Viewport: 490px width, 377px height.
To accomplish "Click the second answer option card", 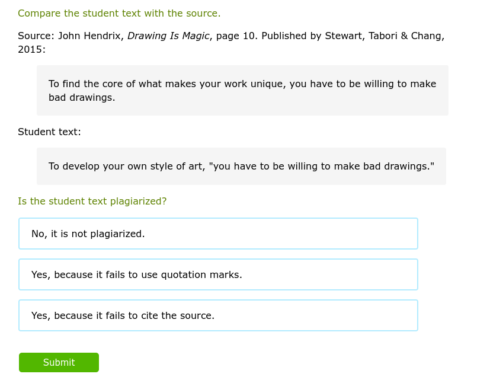I will (218, 274).
